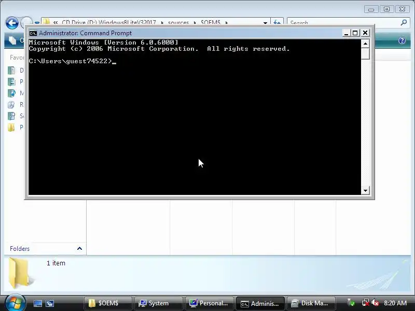Maximize the Command Prompt window
415x311 pixels.
pyautogui.click(x=355, y=33)
